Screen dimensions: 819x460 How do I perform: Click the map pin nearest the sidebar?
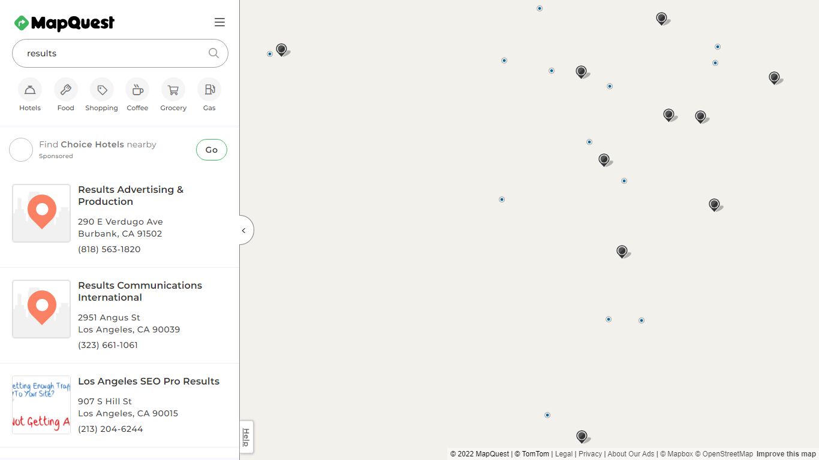click(281, 50)
